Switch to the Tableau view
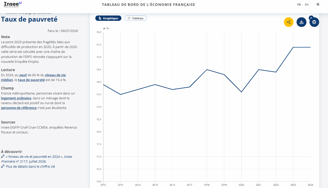 (136, 18)
